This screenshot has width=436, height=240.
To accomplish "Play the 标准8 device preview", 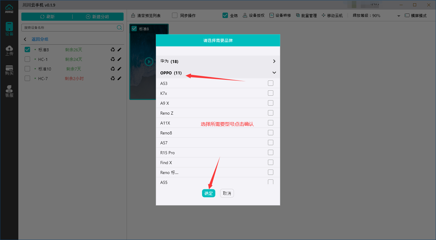I will [149, 61].
